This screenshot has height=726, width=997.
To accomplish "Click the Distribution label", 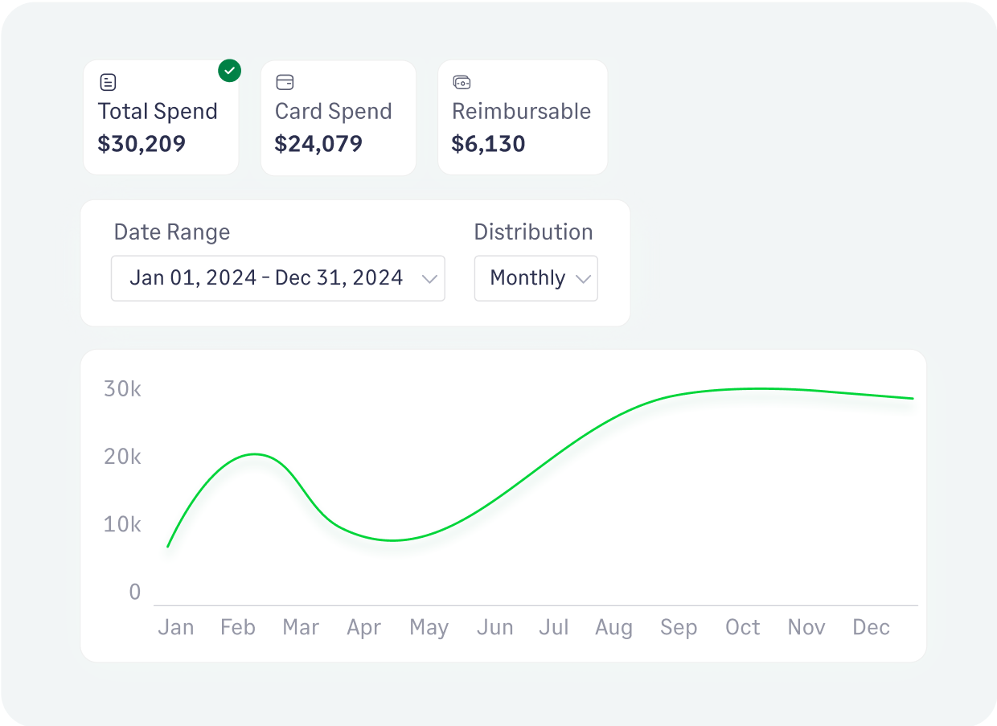I will pos(533,232).
